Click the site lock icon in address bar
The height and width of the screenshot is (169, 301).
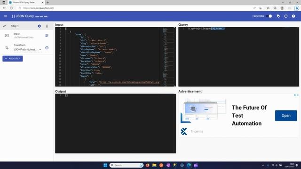tap(20, 8)
